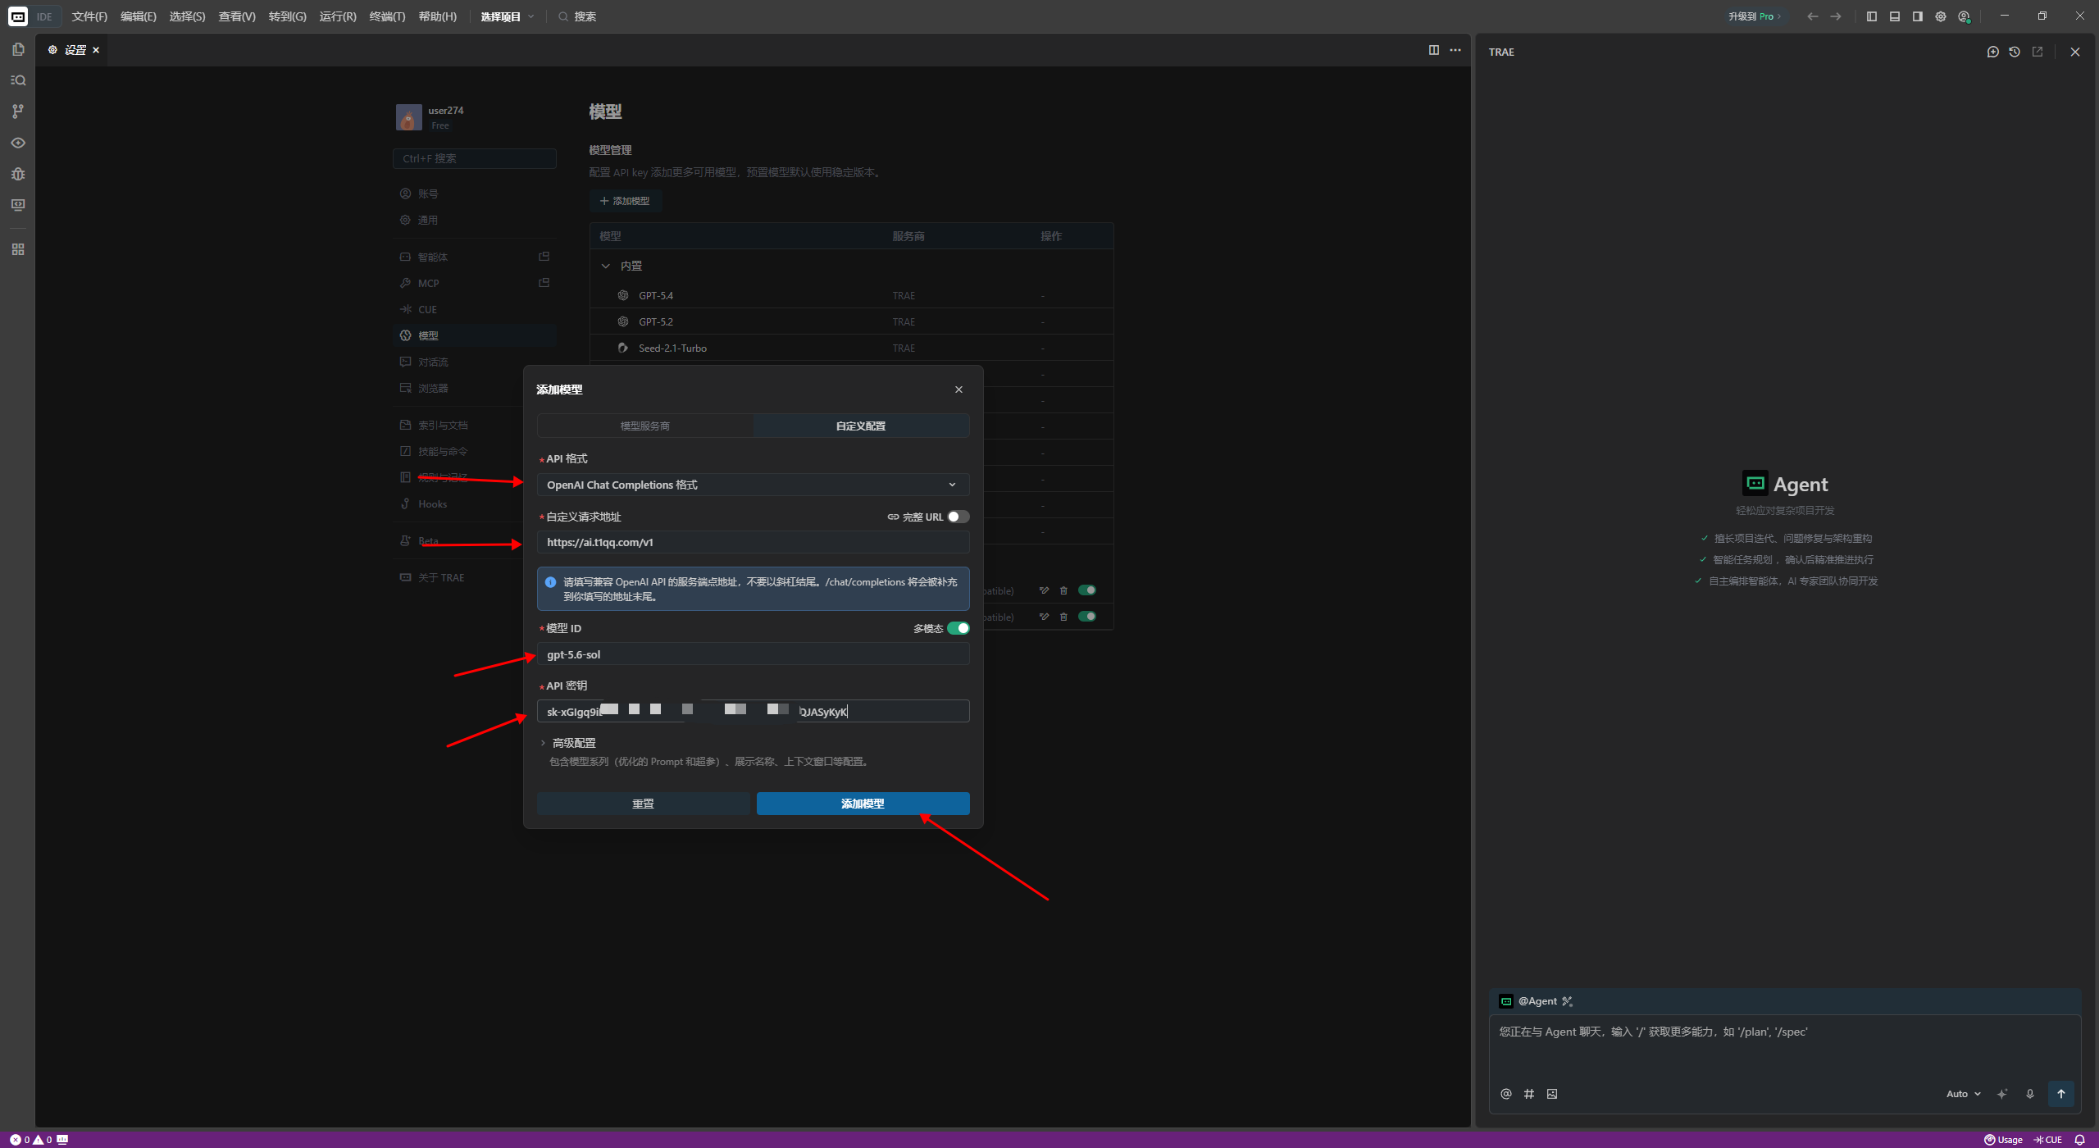Image resolution: width=2099 pixels, height=1148 pixels.
Task: Toggle the 完整 URL switch
Action: click(x=958, y=517)
